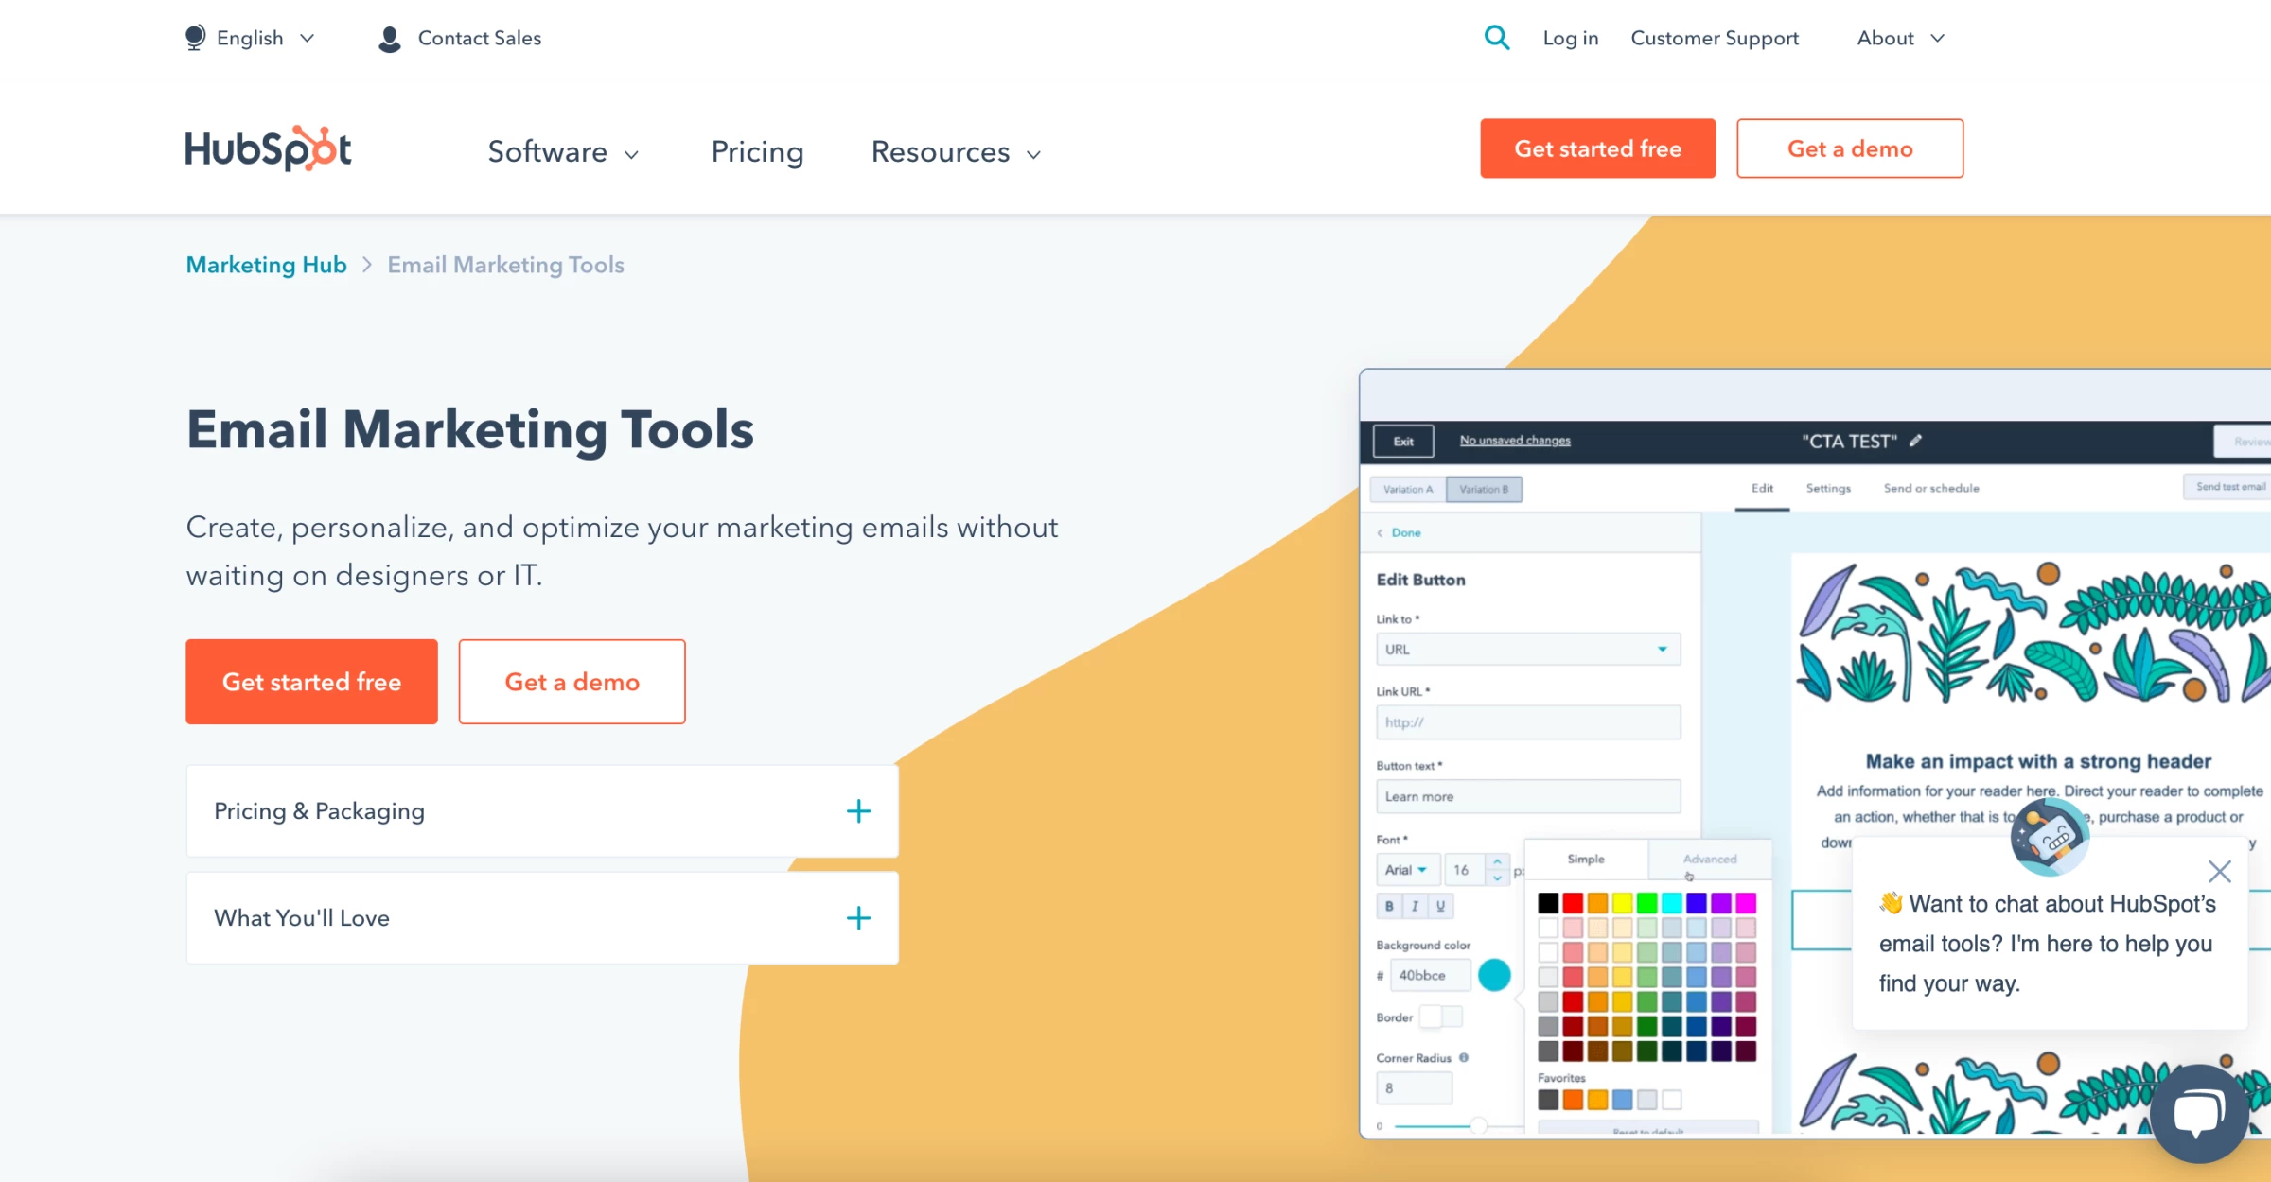
Task: Go to the Marketing Hub breadcrumb
Action: coord(266,265)
